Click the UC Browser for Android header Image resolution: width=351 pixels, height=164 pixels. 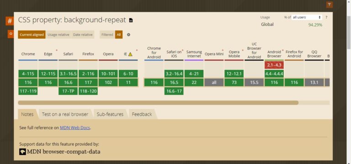coord(254,51)
